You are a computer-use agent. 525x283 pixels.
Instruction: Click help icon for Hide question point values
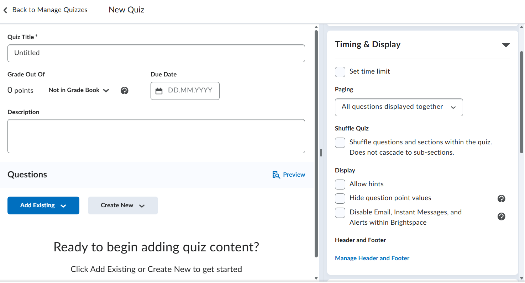pos(501,198)
